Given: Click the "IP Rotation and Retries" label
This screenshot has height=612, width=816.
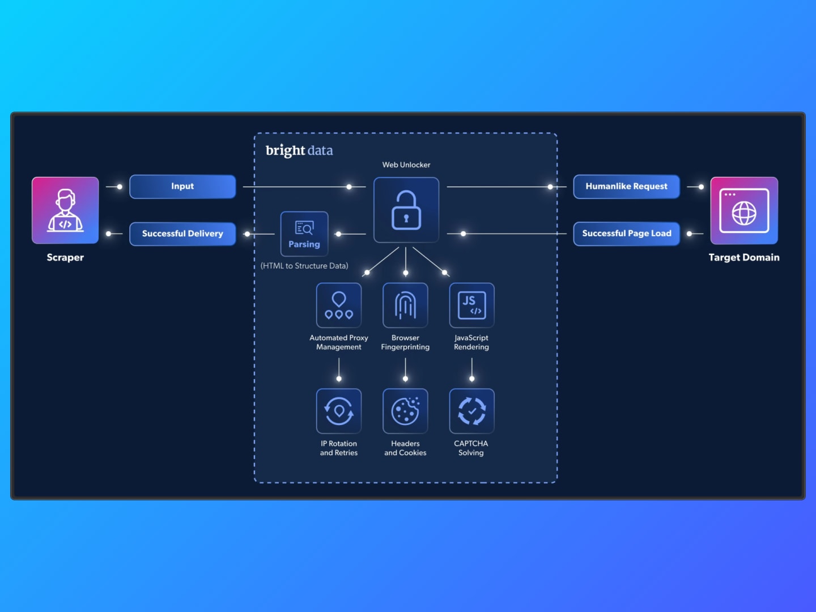Looking at the screenshot, I should pyautogui.click(x=339, y=448).
